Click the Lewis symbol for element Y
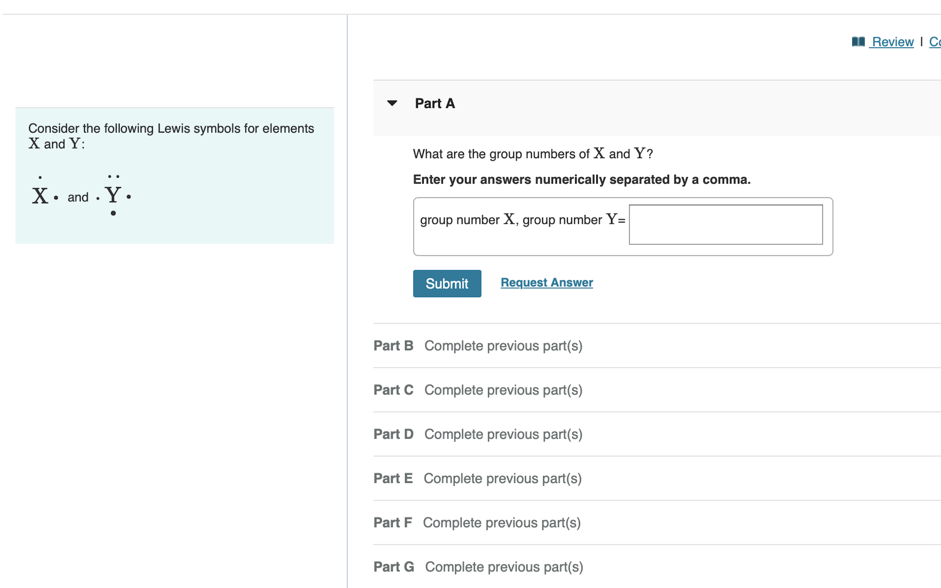 pyautogui.click(x=113, y=195)
